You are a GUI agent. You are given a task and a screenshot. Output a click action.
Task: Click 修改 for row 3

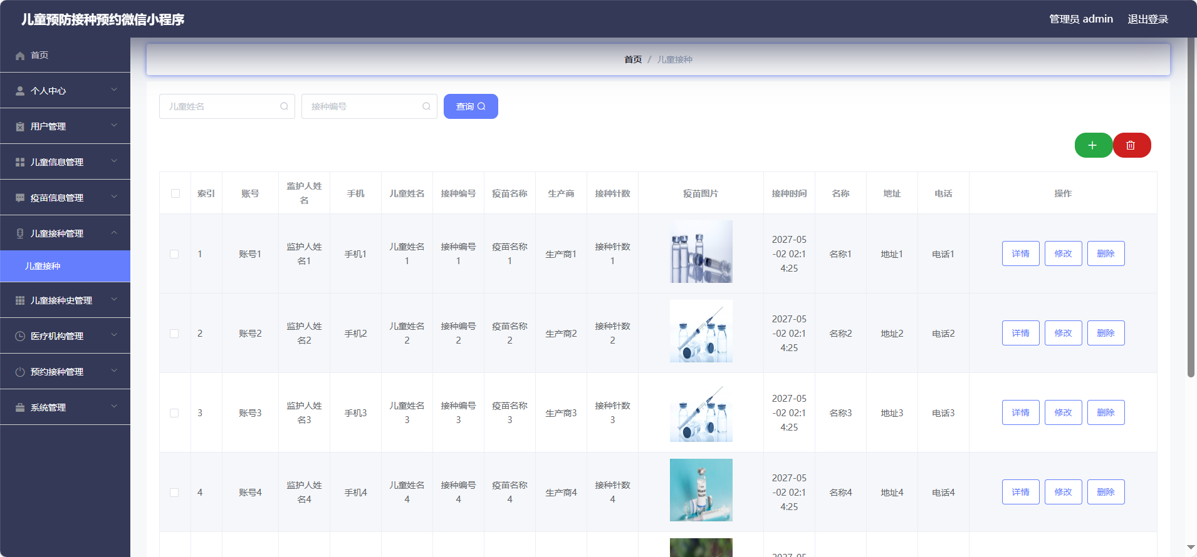(1064, 412)
